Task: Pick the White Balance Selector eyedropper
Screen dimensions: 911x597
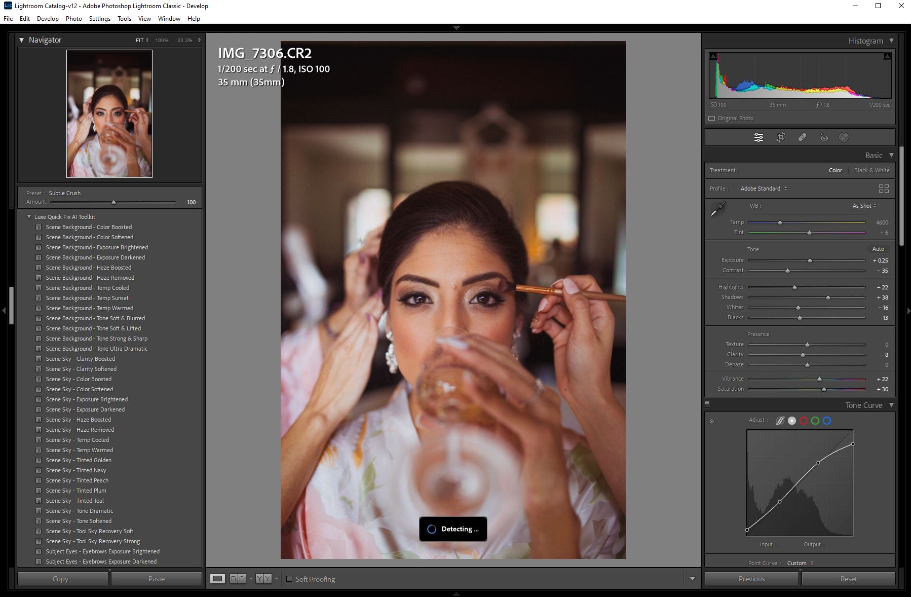Action: click(717, 208)
